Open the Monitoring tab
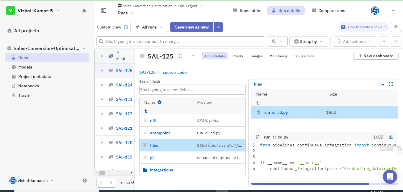 click(x=279, y=56)
